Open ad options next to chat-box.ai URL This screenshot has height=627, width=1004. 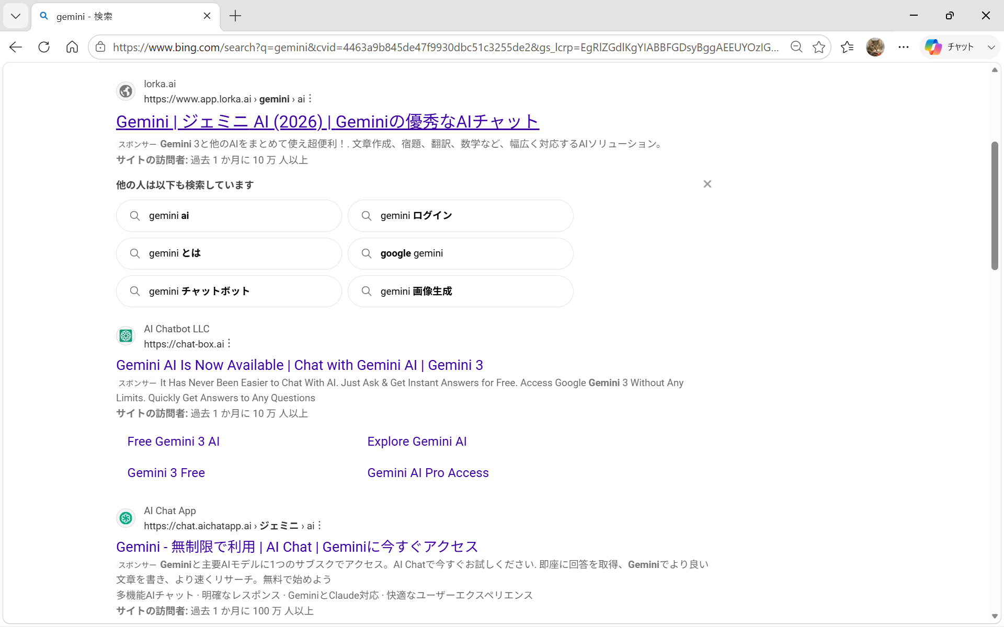[229, 343]
